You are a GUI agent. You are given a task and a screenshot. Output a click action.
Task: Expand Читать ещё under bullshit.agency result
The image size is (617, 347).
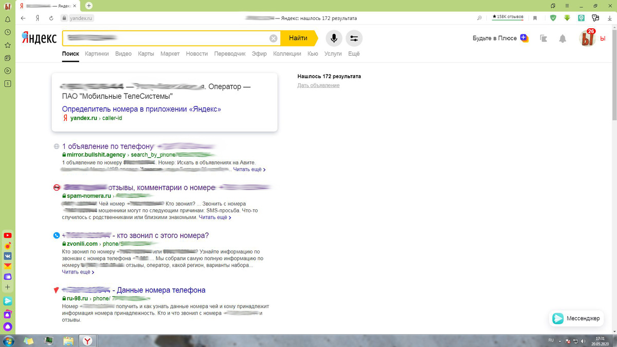coord(249,169)
